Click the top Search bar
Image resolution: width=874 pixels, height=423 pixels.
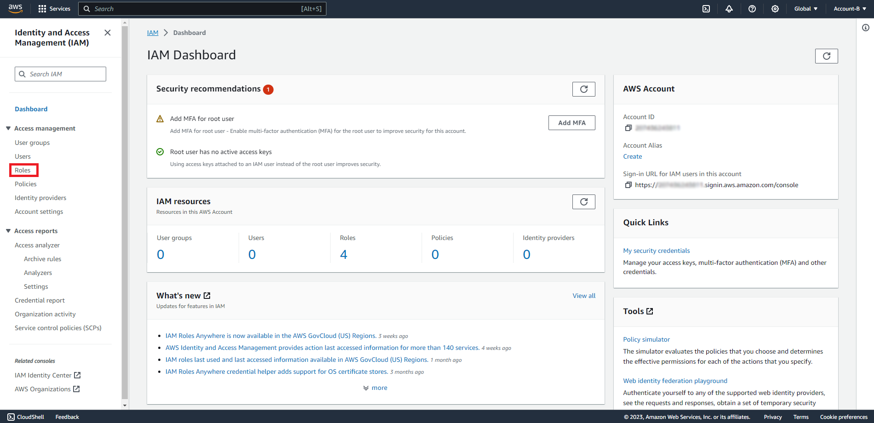(202, 9)
